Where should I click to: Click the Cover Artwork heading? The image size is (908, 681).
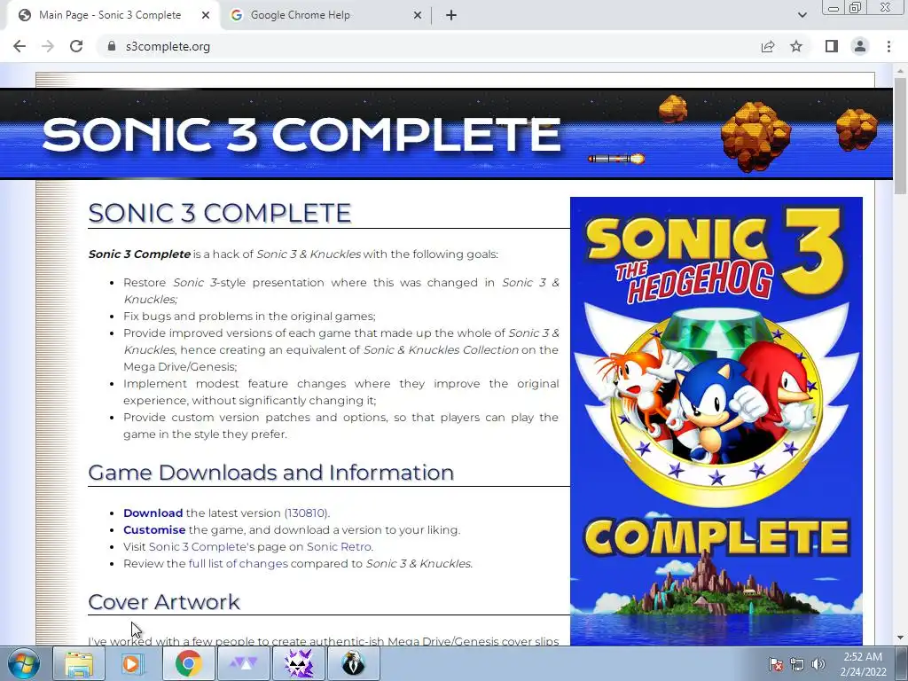[164, 602]
